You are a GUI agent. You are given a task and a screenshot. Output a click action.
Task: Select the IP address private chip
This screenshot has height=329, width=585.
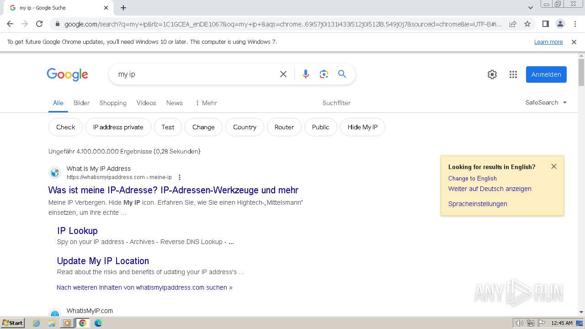pyautogui.click(x=118, y=127)
